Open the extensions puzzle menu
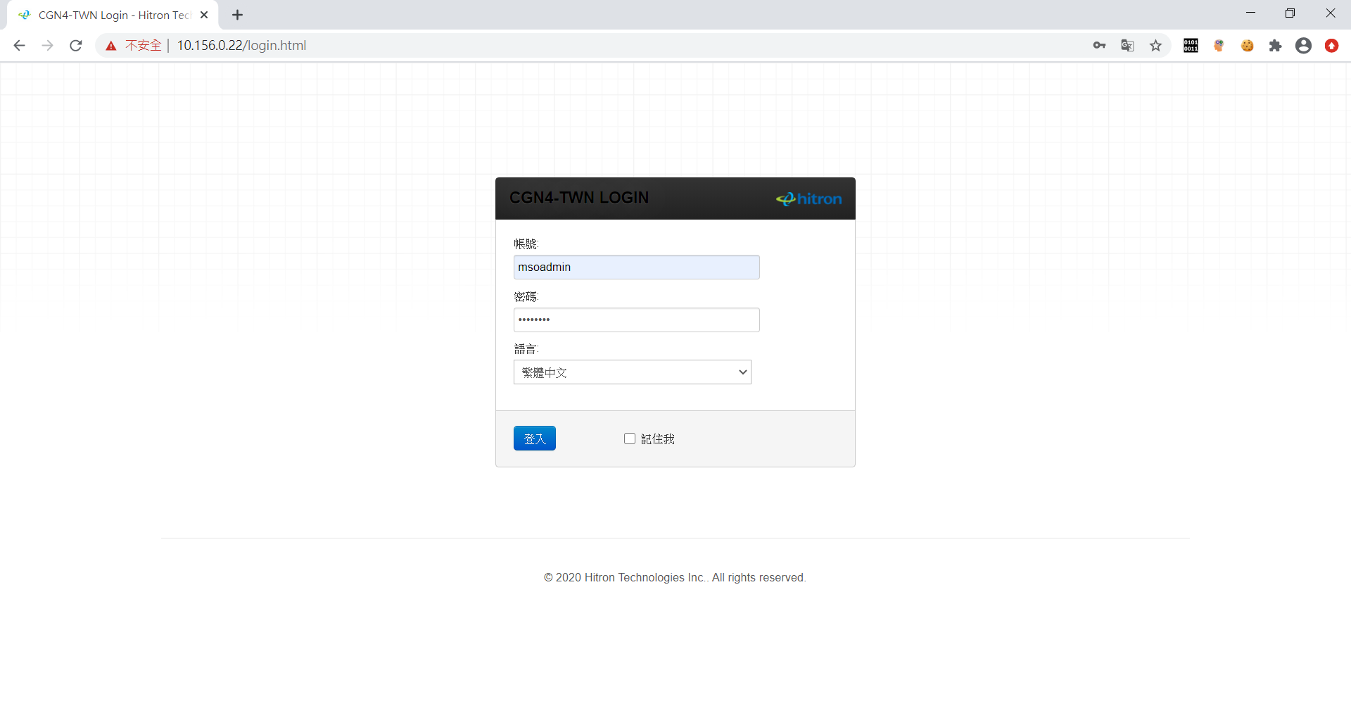This screenshot has height=725, width=1351. 1275,46
